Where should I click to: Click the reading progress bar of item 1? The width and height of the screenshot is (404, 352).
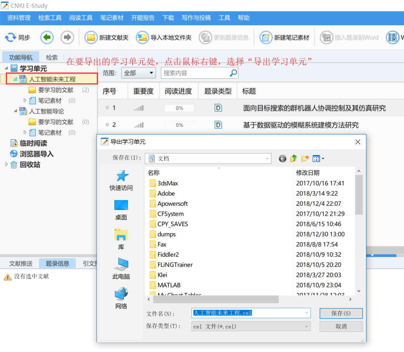coord(179,108)
